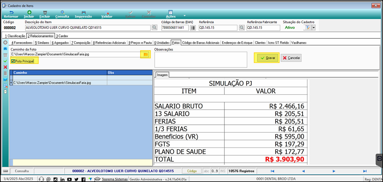Browse for photo with the folder icon
Screen dimensions: 383x182
pyautogui.click(x=146, y=55)
